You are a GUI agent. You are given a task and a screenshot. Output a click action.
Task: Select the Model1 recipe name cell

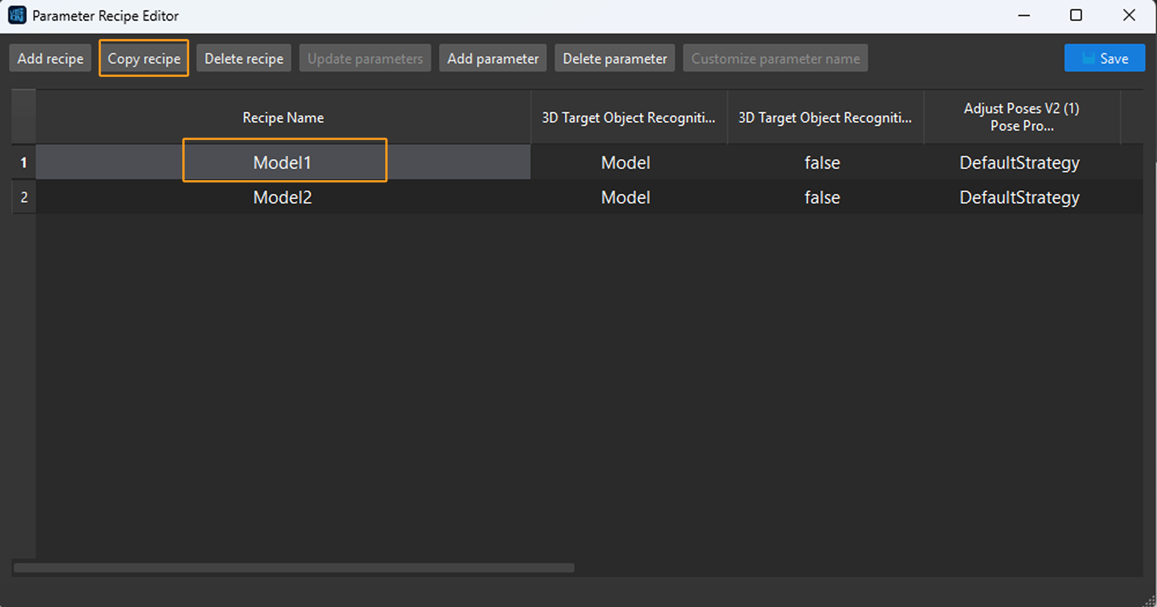[283, 162]
